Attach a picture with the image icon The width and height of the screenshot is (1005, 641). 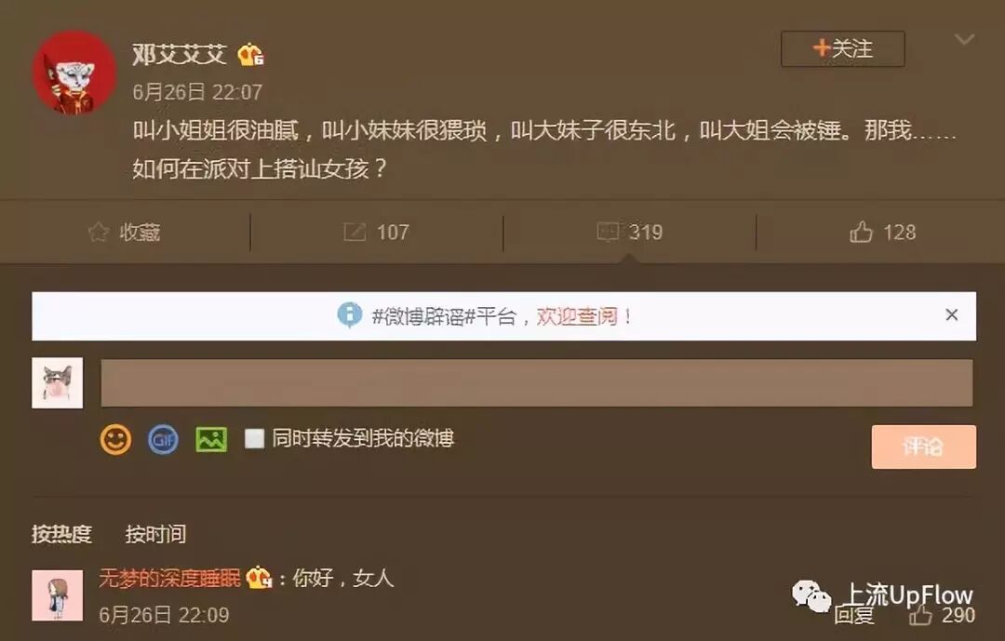pyautogui.click(x=211, y=440)
